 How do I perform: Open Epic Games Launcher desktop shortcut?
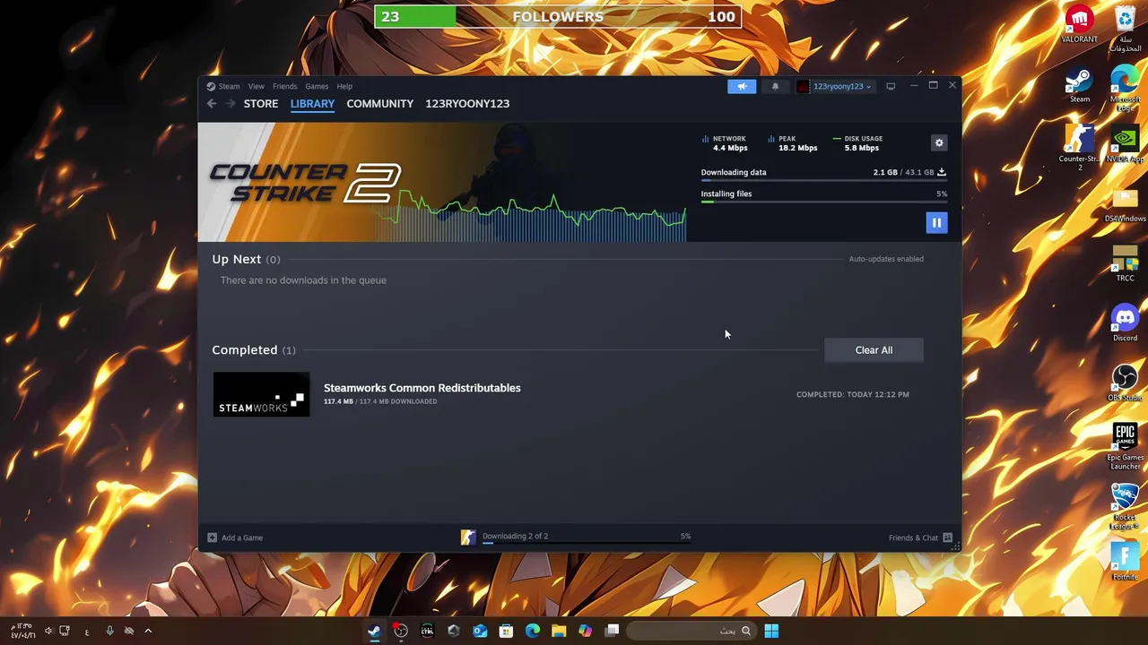[x=1125, y=446]
